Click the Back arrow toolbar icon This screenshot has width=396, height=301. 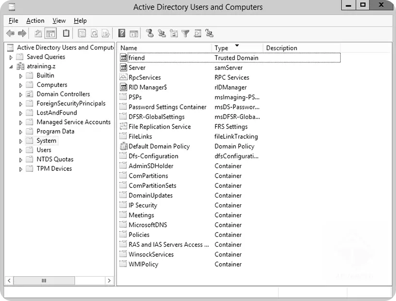[10, 33]
